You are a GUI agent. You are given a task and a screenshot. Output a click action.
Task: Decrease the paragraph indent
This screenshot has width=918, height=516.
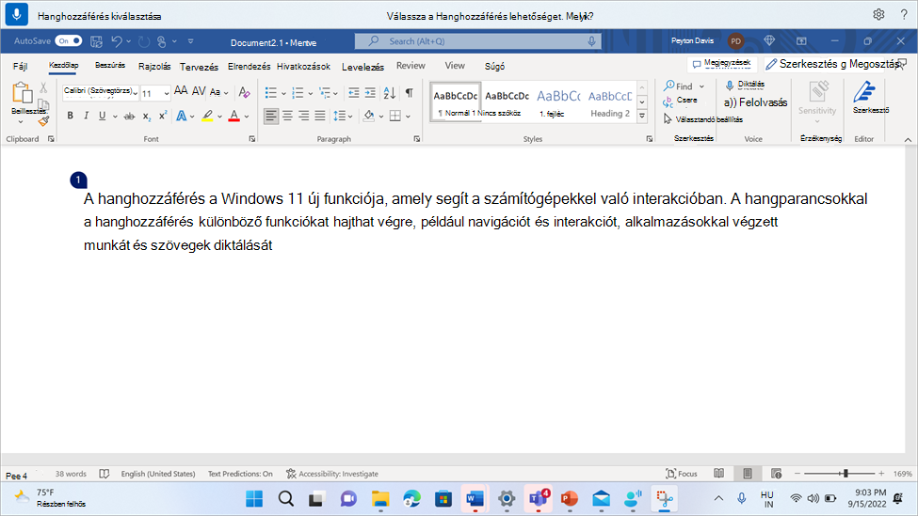[354, 93]
